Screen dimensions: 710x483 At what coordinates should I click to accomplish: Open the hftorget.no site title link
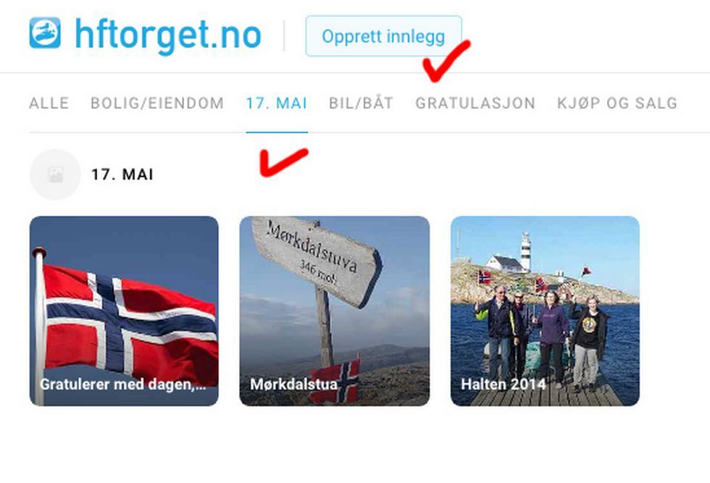pos(168,35)
